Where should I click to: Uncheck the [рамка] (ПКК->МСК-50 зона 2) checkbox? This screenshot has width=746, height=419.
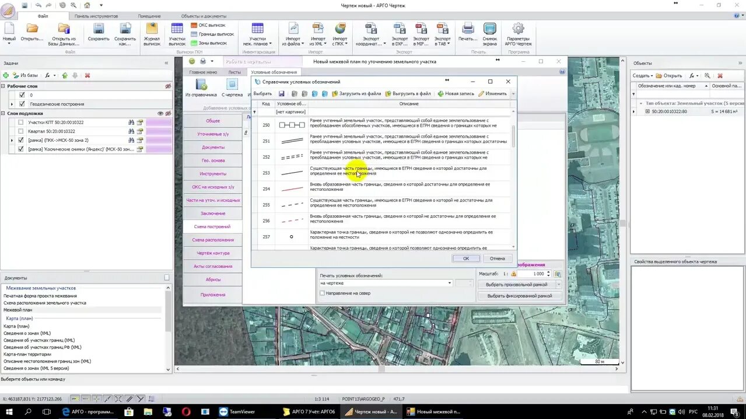(21, 140)
